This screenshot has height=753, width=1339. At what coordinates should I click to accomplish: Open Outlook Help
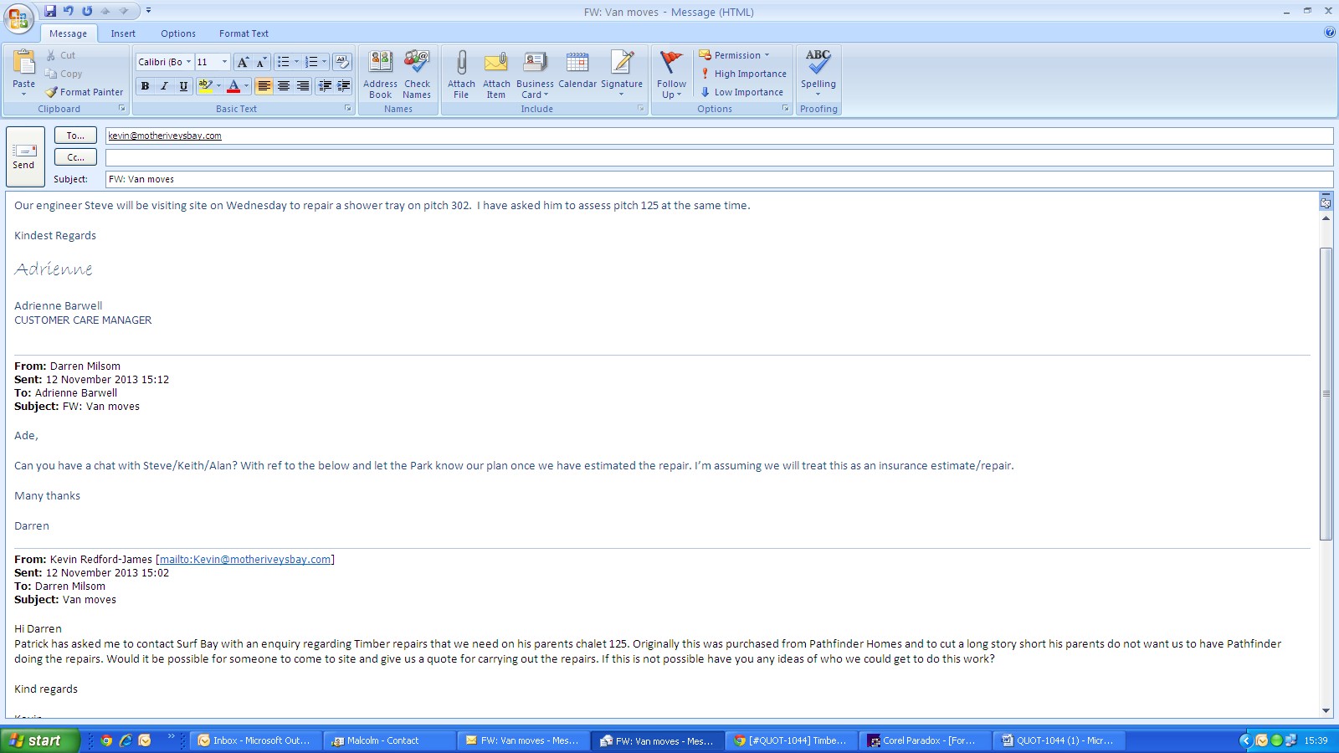1329,33
